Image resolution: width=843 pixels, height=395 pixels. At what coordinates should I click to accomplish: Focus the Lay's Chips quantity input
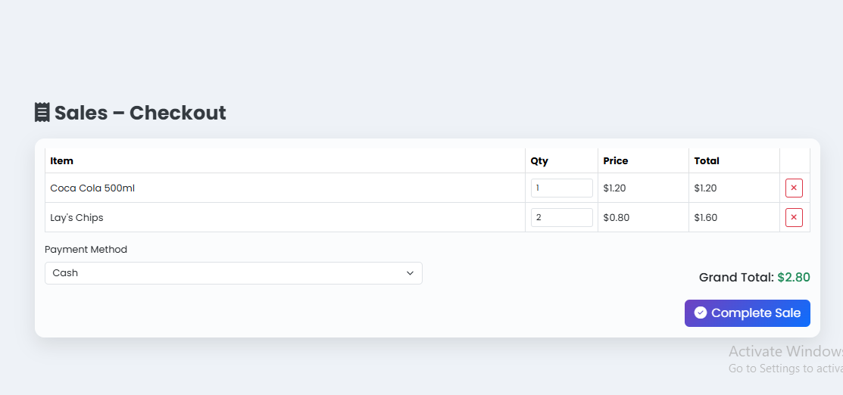561,217
